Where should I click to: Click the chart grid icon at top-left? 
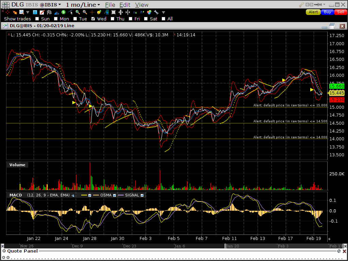tap(5, 5)
